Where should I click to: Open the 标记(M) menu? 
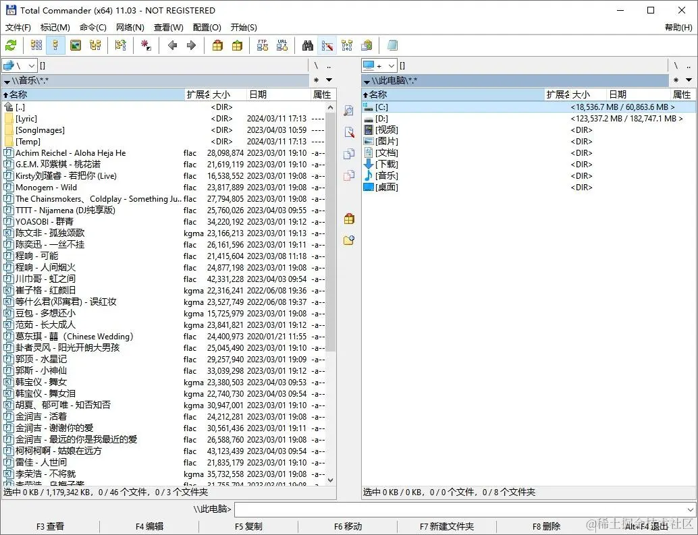55,28
